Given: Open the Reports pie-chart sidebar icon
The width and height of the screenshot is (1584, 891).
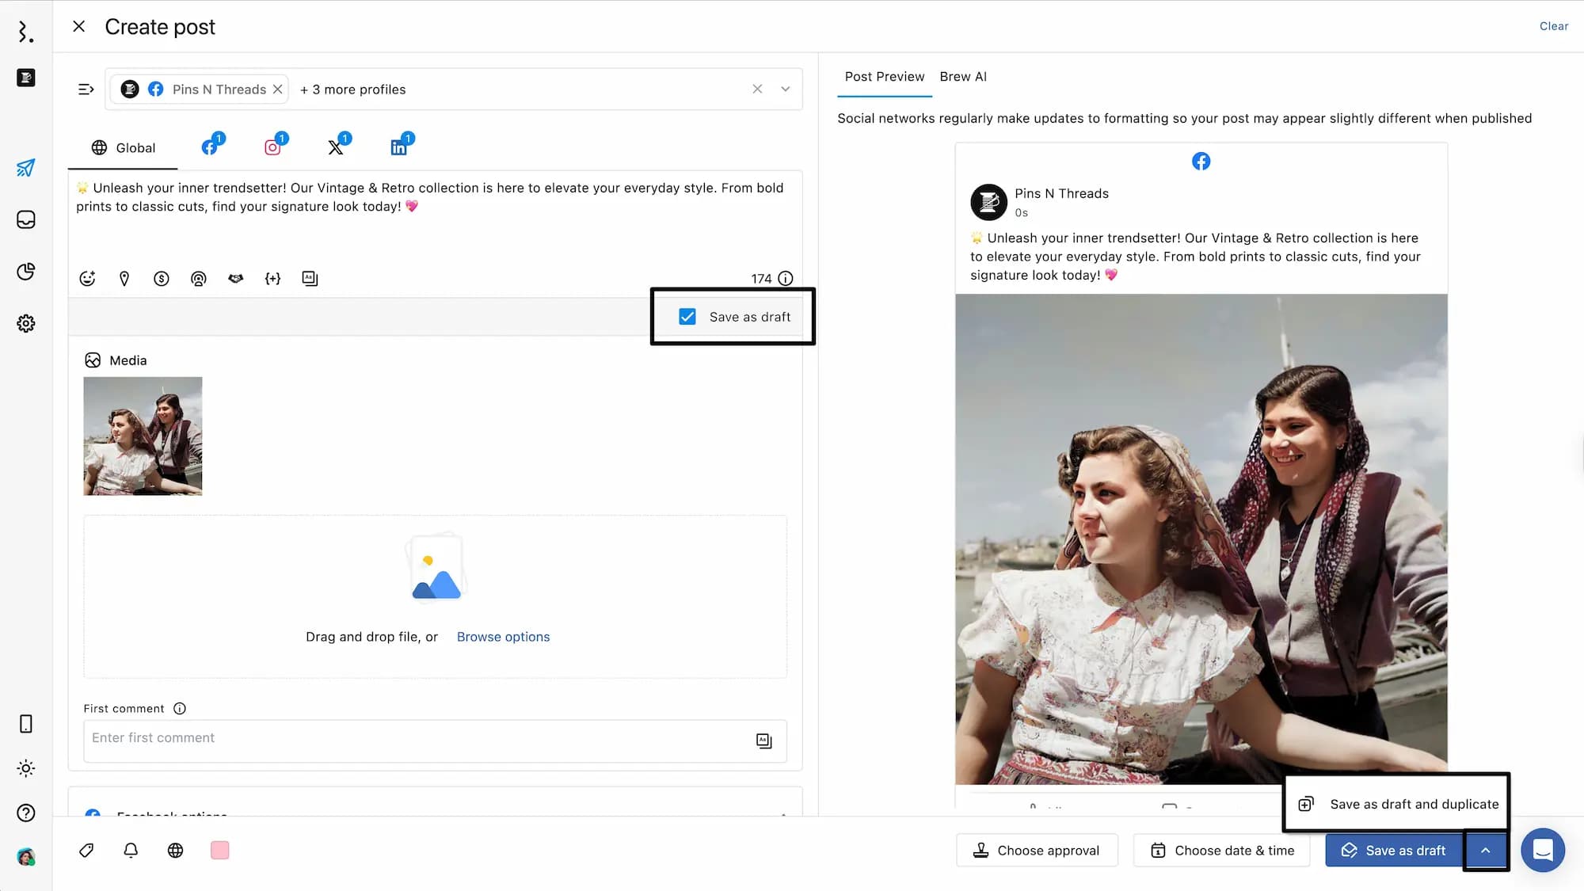Looking at the screenshot, I should point(25,272).
